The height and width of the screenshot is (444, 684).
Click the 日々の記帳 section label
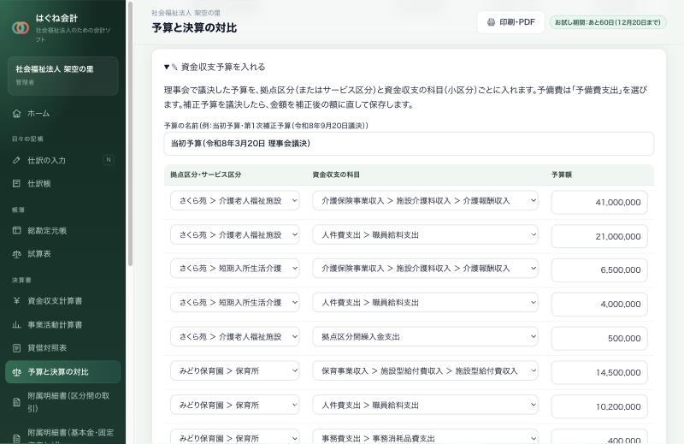[x=27, y=139]
